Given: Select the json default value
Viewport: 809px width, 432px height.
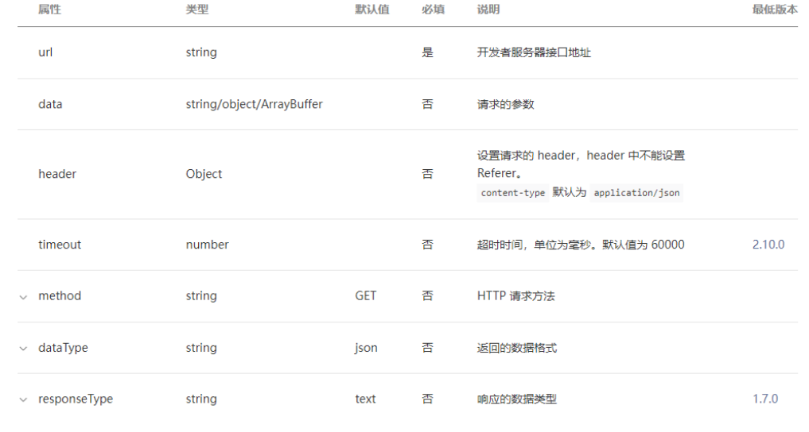Looking at the screenshot, I should coord(367,348).
